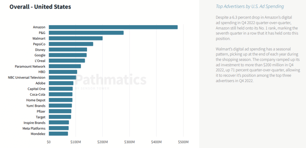This screenshot has height=148, width=306.
Task: Click the Mondelez bar
Action: [58, 134]
